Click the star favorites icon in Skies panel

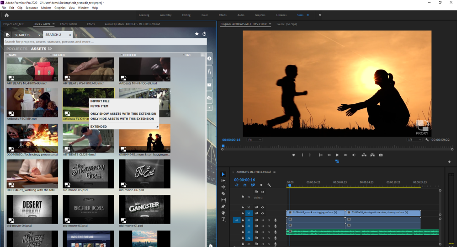(197, 34)
